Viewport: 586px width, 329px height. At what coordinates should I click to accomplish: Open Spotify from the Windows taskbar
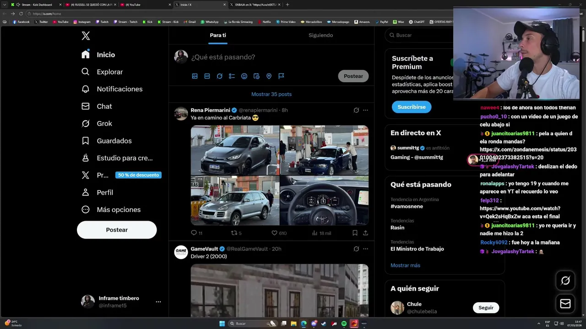[x=344, y=324]
